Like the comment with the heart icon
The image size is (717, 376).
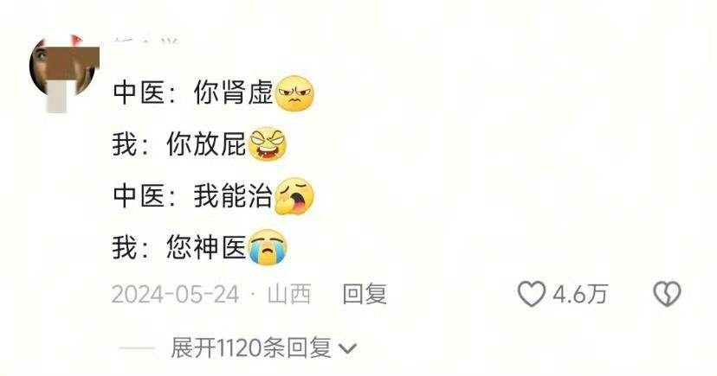coord(532,294)
